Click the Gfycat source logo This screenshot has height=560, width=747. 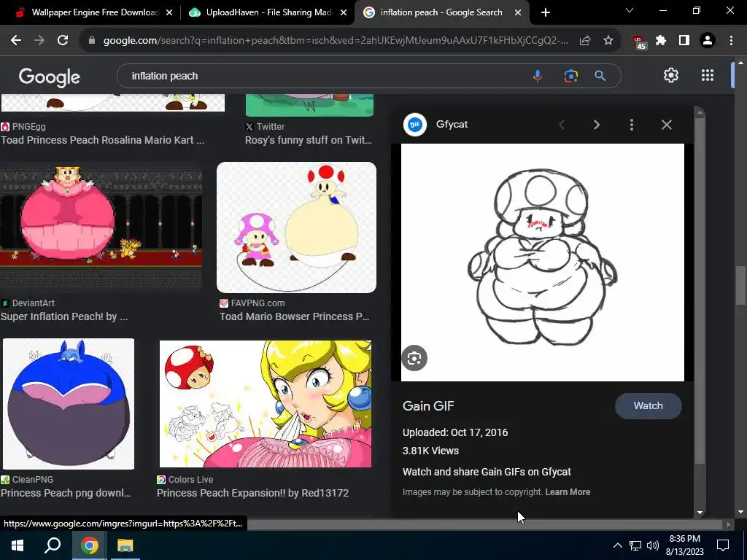[x=415, y=125]
